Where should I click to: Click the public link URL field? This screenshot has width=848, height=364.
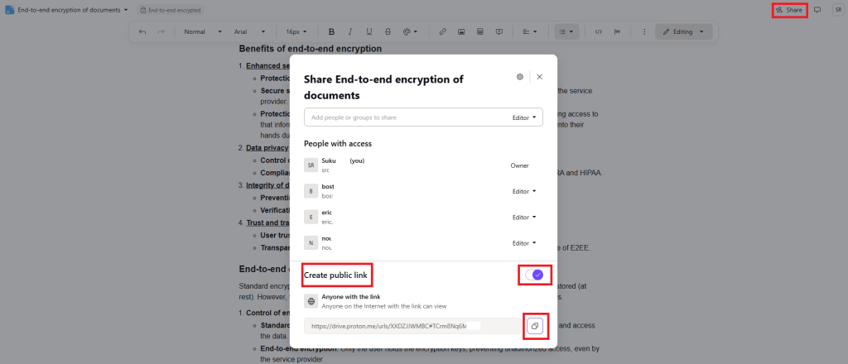[413, 326]
